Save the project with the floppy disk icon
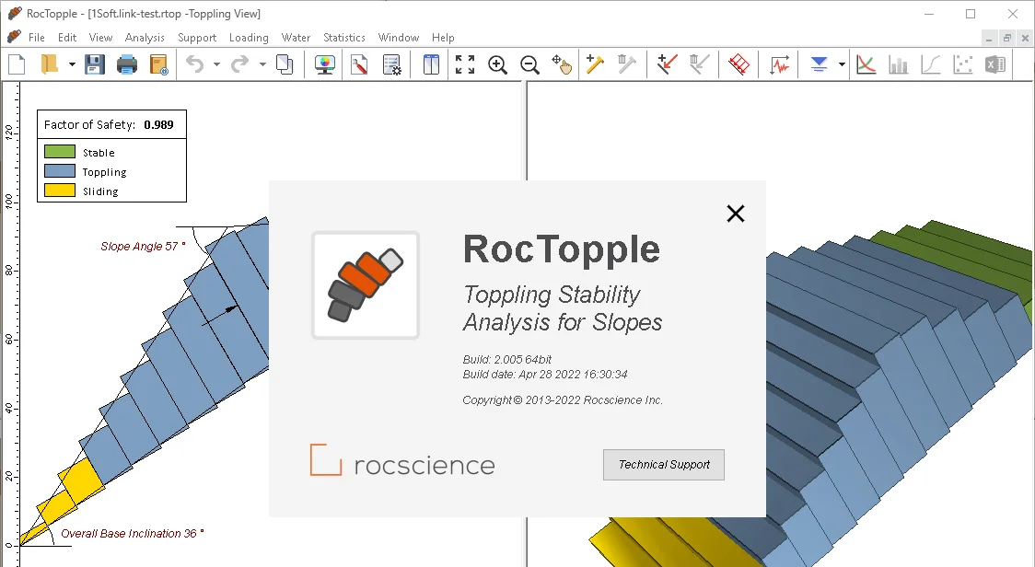Image resolution: width=1035 pixels, height=567 pixels. coord(95,64)
